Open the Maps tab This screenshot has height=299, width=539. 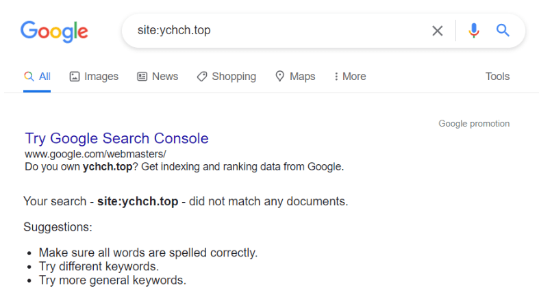click(x=295, y=76)
